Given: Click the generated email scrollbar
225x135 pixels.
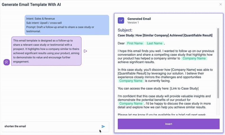Looking at the screenshot, I should [x=218, y=62].
